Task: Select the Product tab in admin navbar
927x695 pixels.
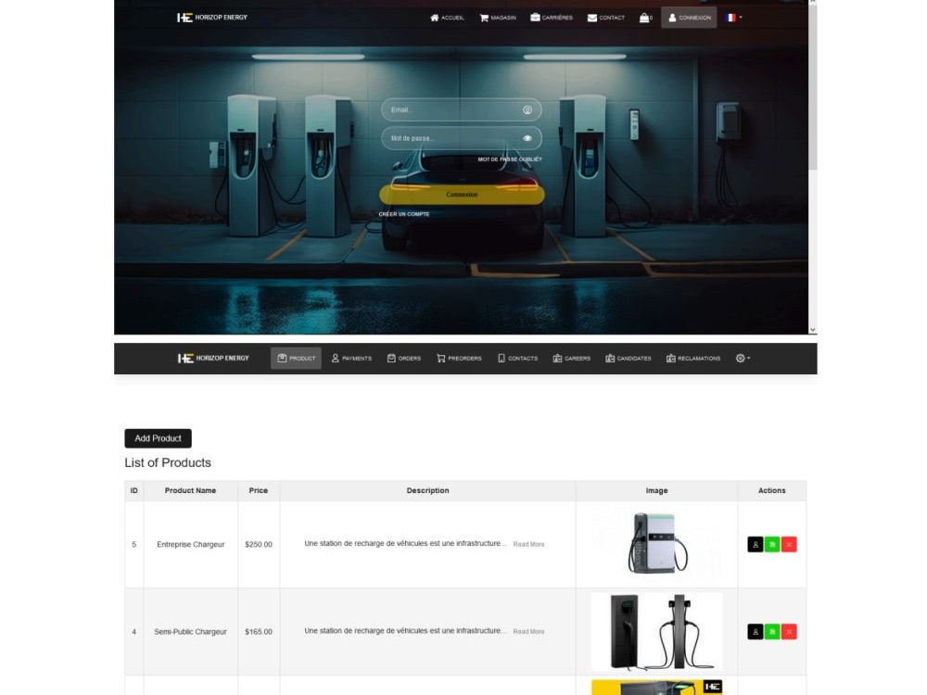Action: [x=297, y=358]
